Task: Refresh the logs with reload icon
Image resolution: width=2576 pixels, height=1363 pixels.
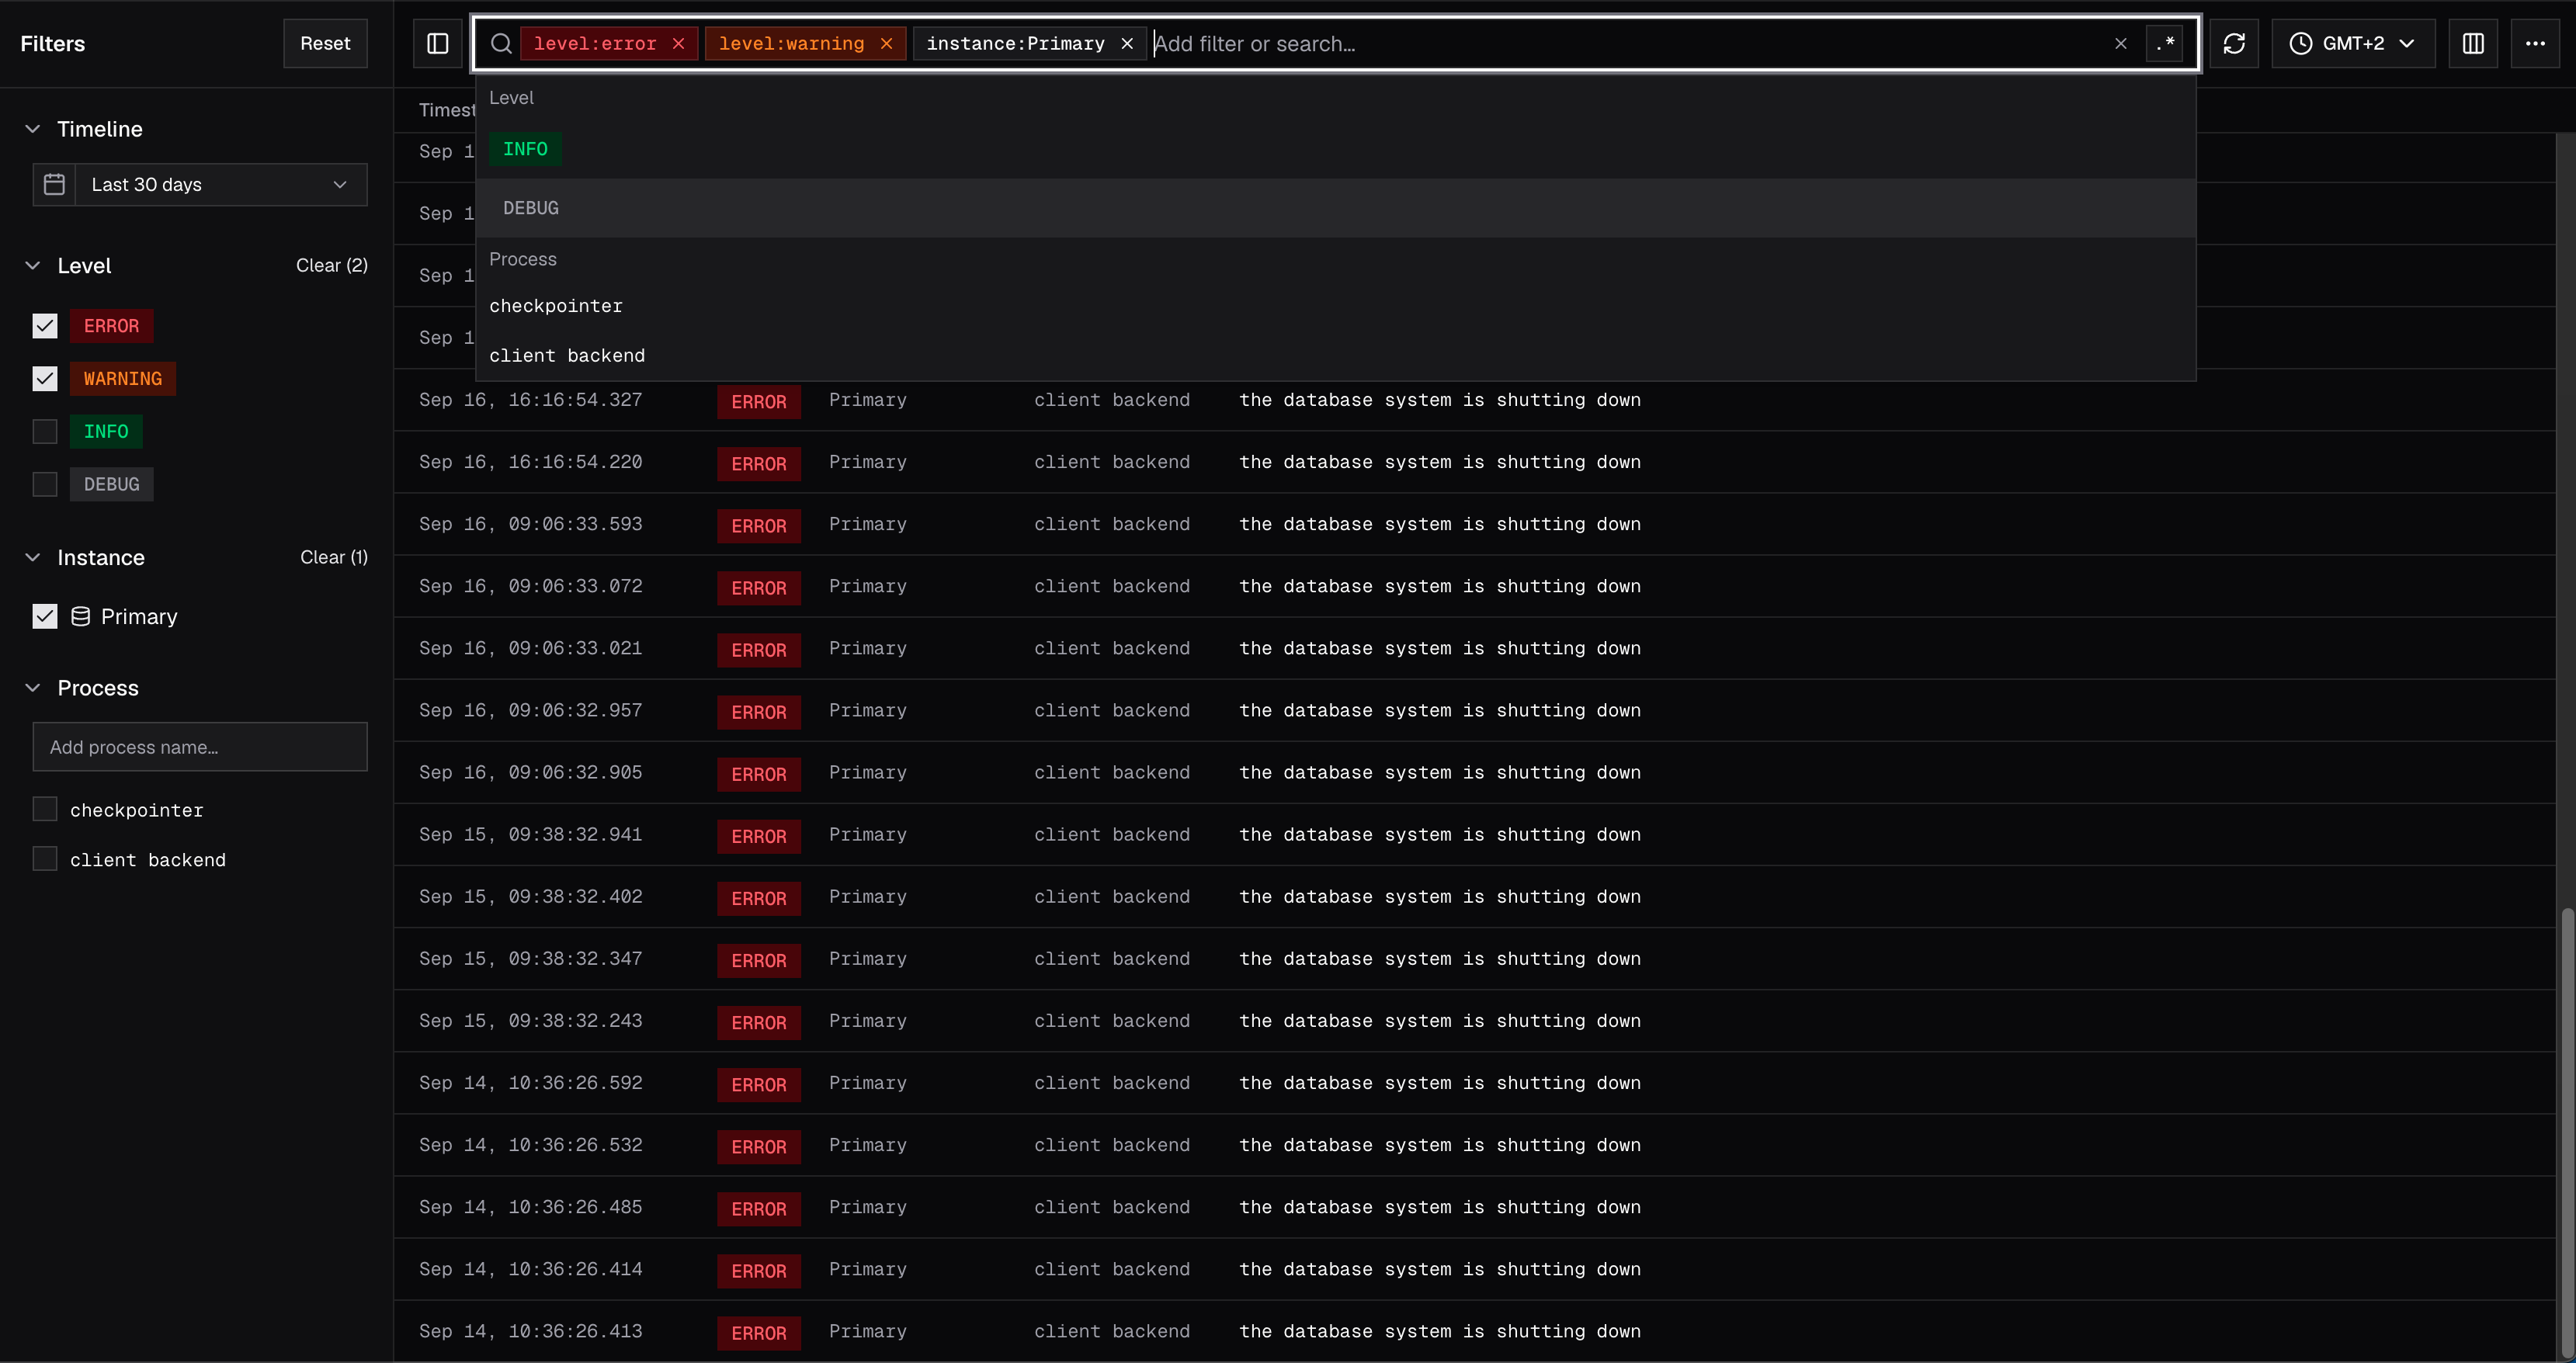Action: coord(2235,43)
